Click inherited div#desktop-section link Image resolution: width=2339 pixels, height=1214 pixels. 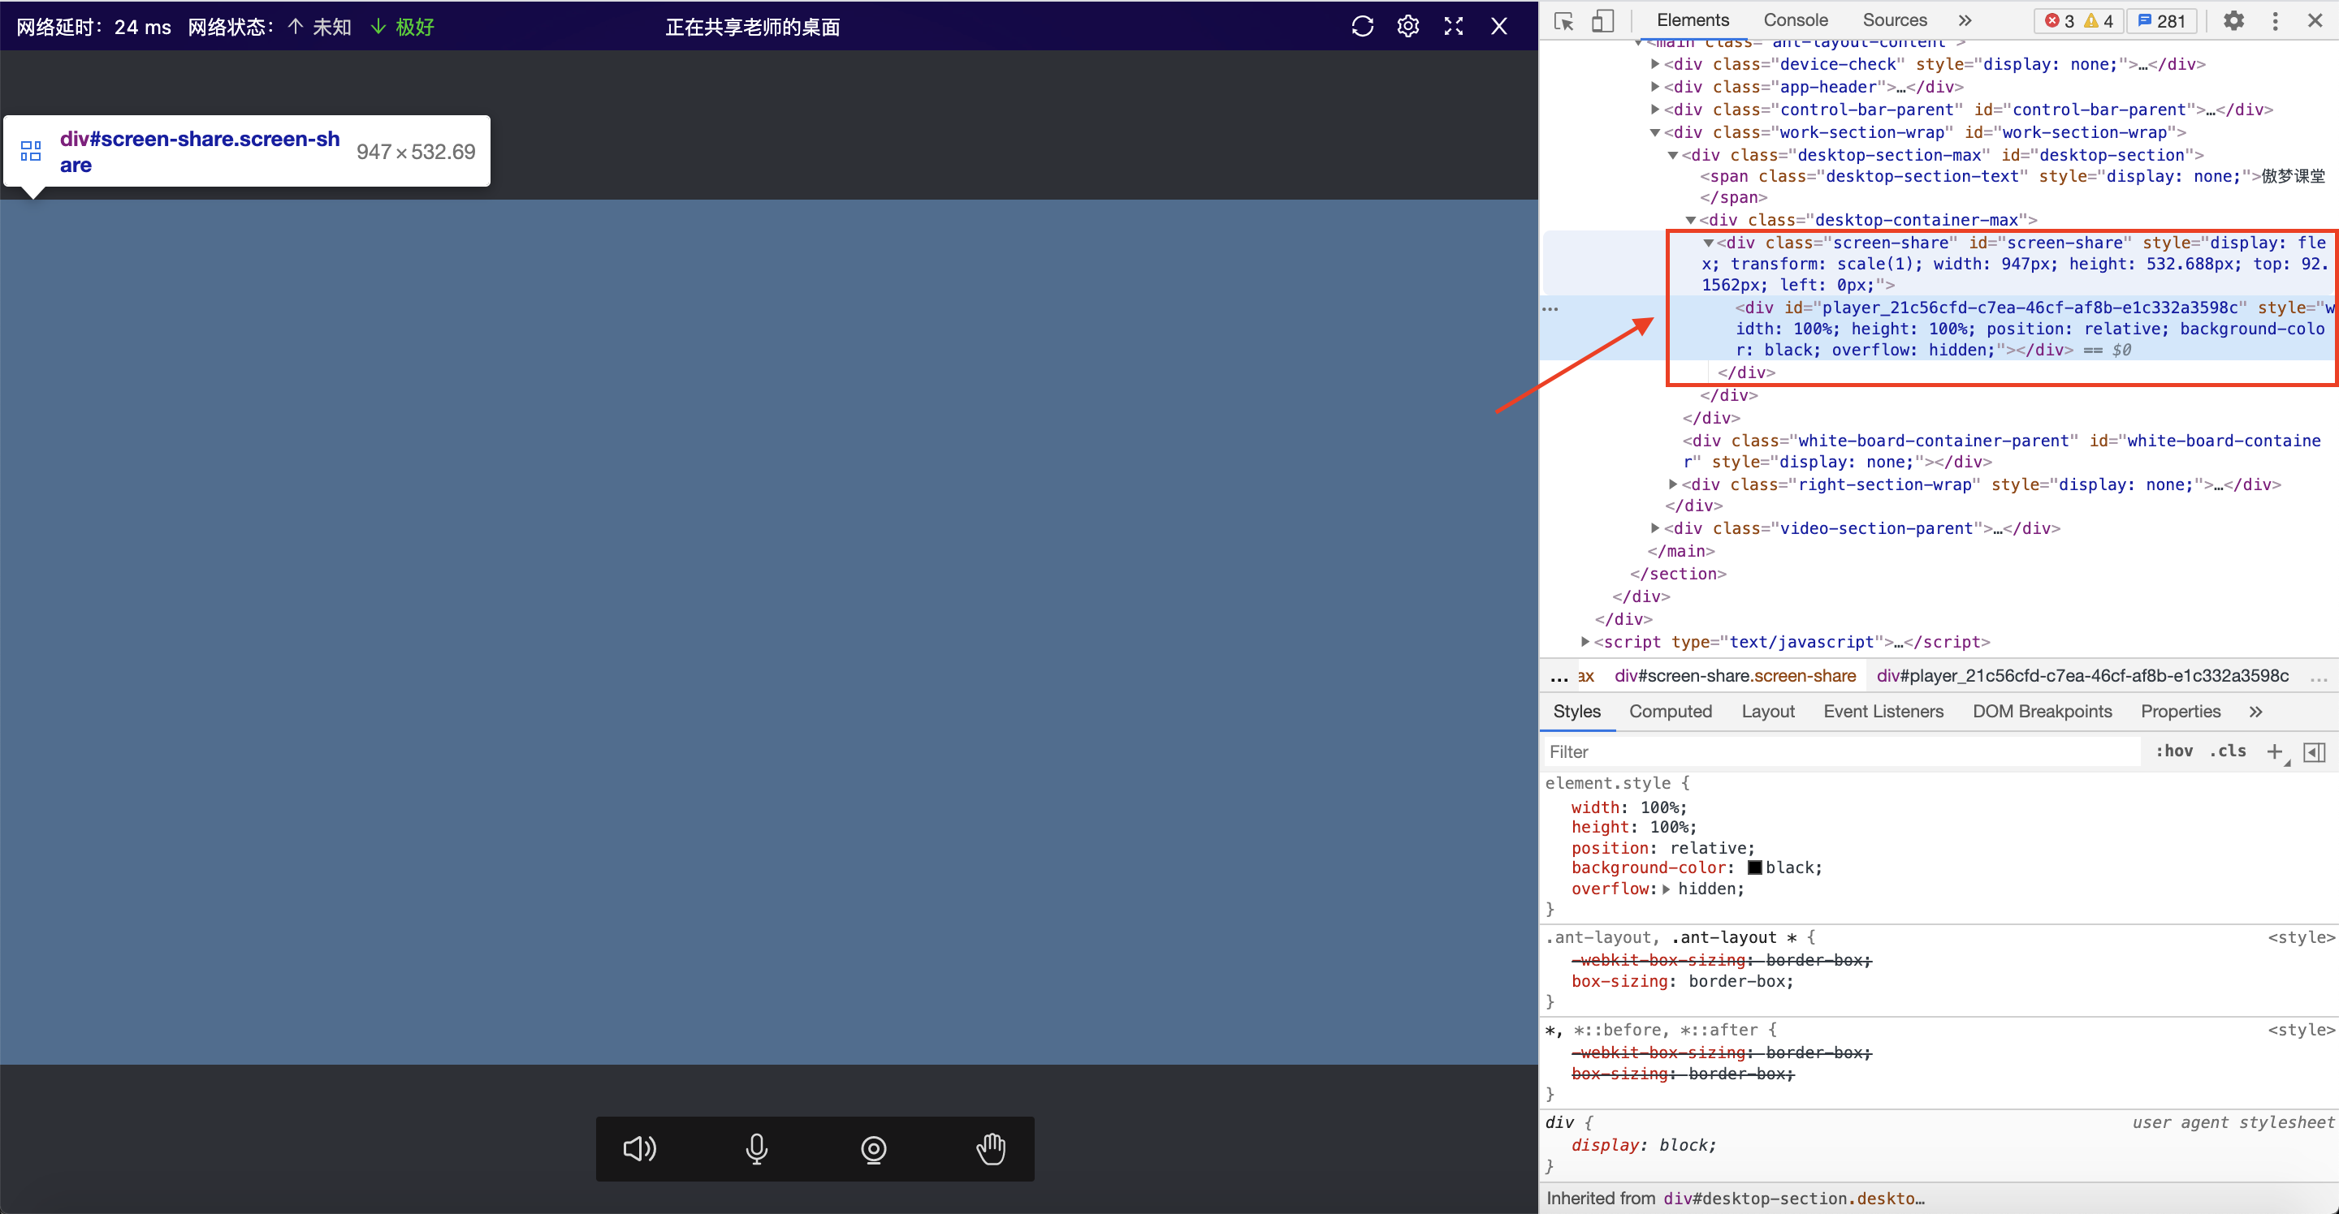(1793, 1198)
